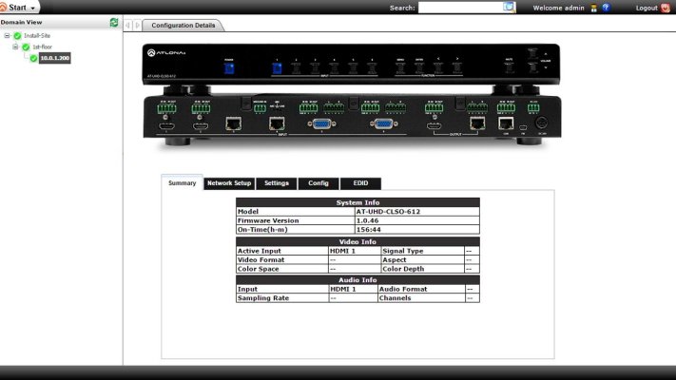Click in the Search input field

point(459,8)
